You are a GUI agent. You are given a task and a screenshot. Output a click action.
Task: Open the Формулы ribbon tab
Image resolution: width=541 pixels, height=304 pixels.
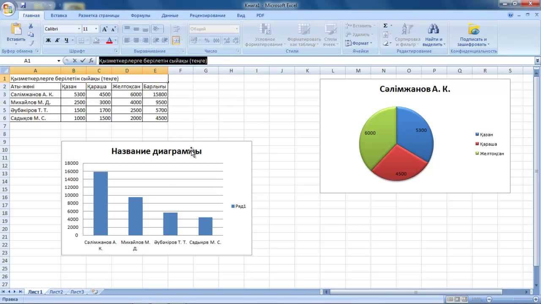[x=140, y=16]
